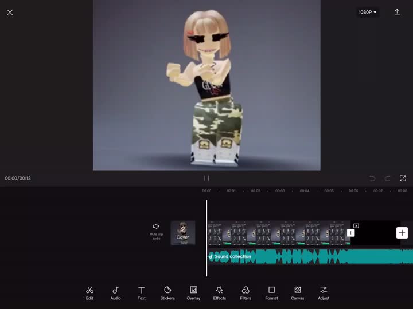Click the 00:07 mark on timeline ruler
Screen dimensions: 413x309
[377, 191]
